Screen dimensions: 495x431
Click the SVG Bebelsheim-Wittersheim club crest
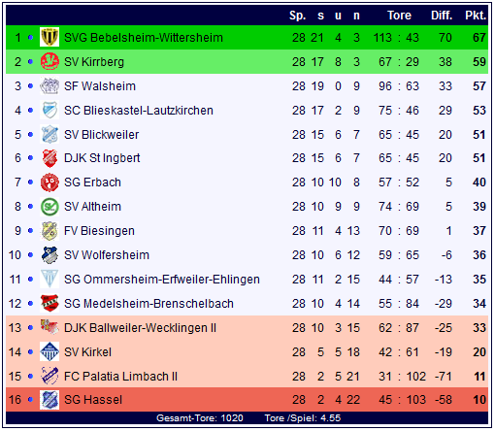click(49, 37)
